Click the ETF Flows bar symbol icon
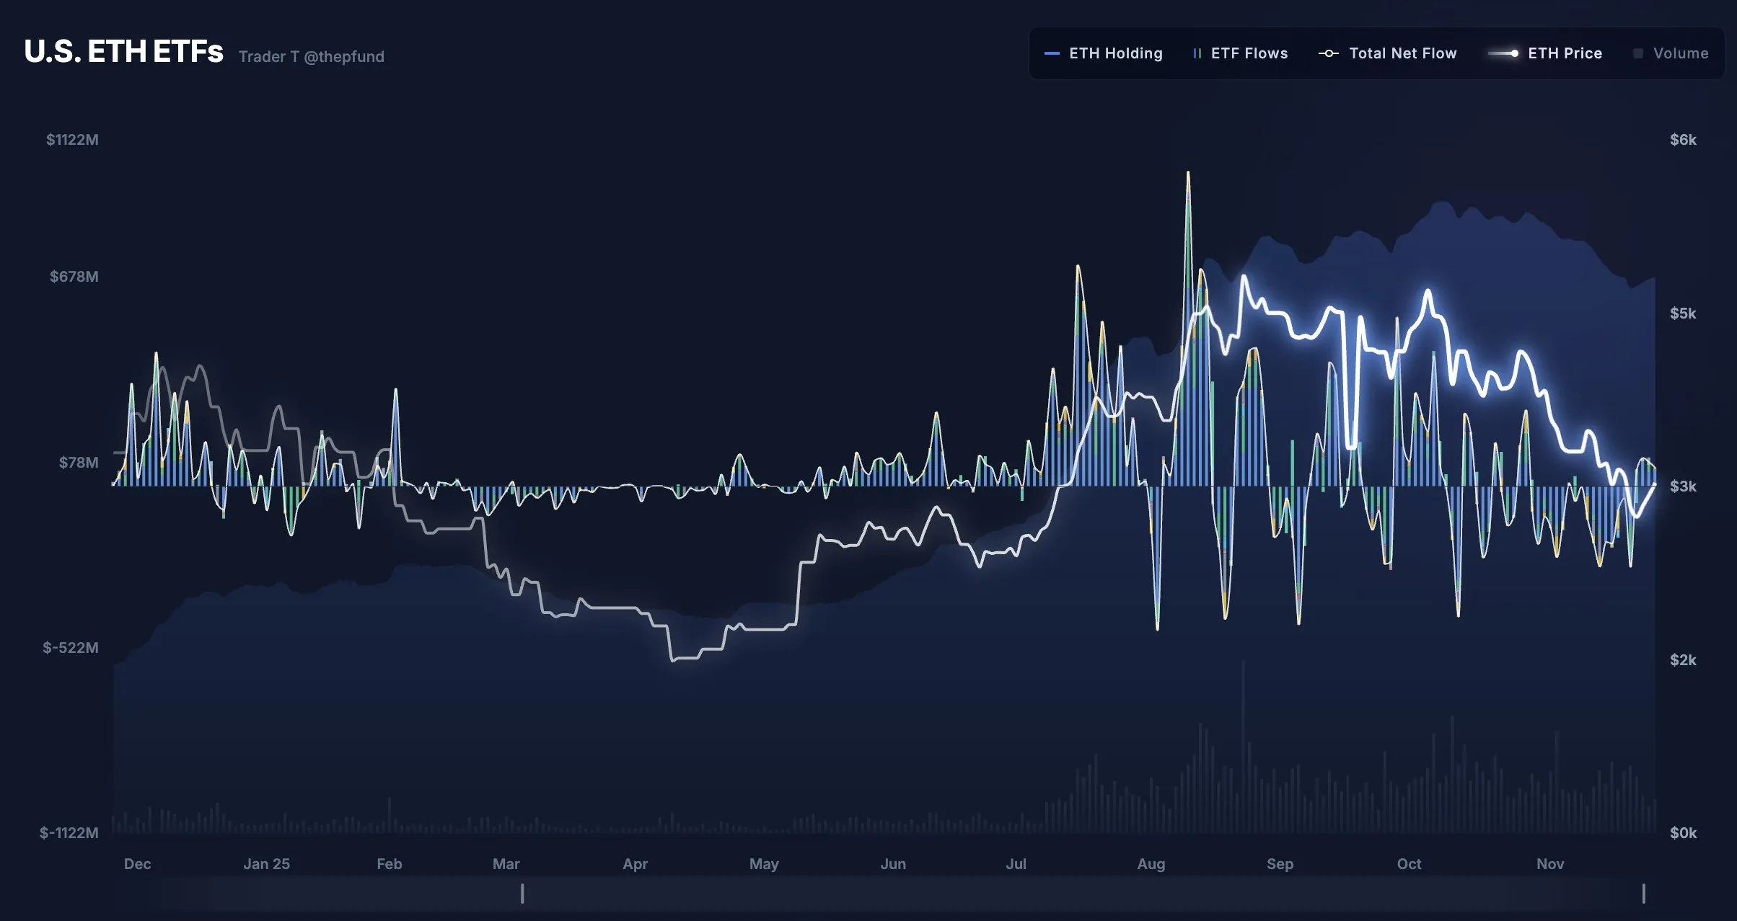1737x921 pixels. click(1199, 53)
